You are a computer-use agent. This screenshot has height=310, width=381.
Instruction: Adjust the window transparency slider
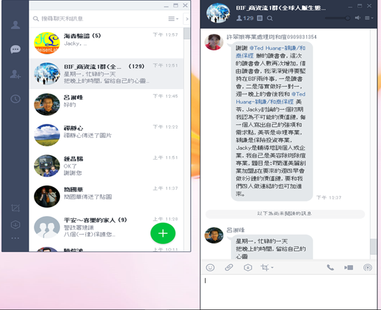338,18
